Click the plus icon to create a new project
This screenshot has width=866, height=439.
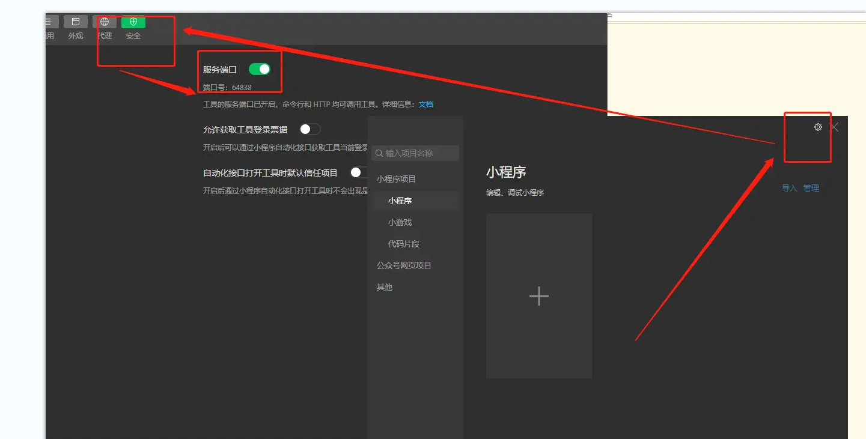tap(538, 295)
